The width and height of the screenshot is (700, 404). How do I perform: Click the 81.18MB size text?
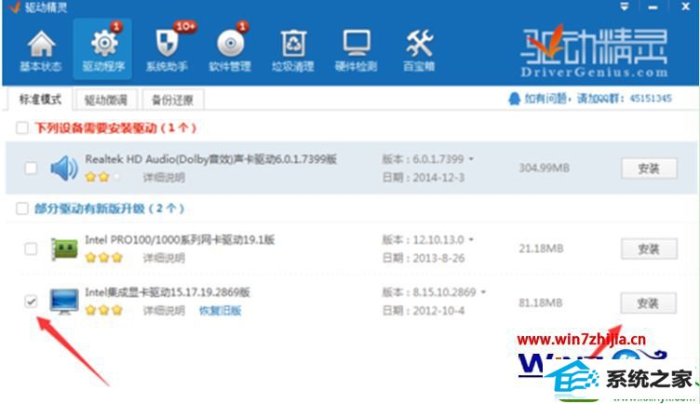pos(541,303)
